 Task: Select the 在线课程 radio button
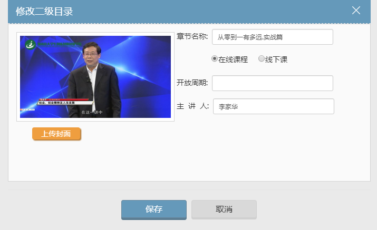click(215, 59)
